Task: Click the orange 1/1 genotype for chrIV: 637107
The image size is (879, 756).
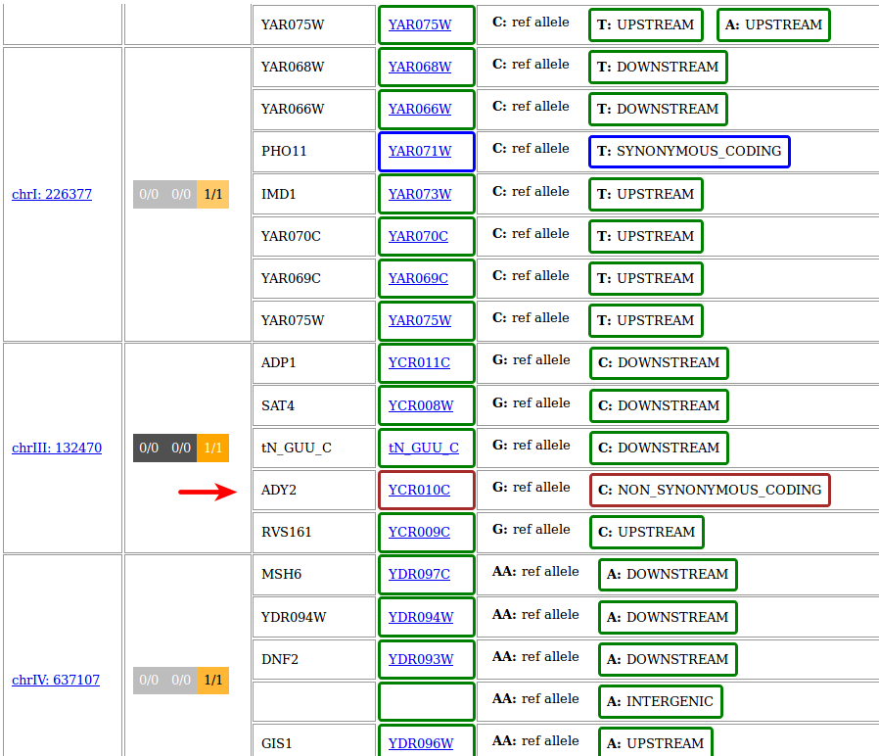Action: (x=213, y=681)
